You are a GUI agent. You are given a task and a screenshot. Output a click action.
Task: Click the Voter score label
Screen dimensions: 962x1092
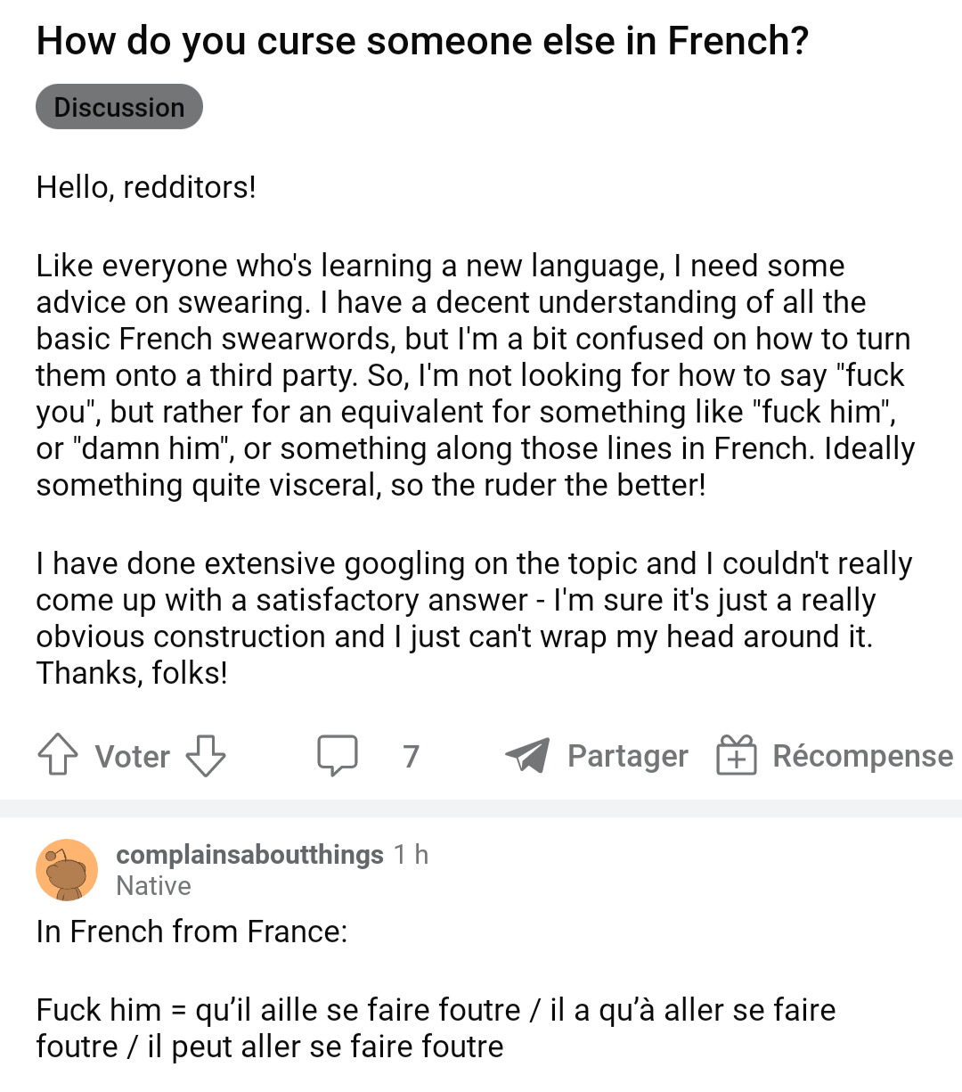coord(133,757)
